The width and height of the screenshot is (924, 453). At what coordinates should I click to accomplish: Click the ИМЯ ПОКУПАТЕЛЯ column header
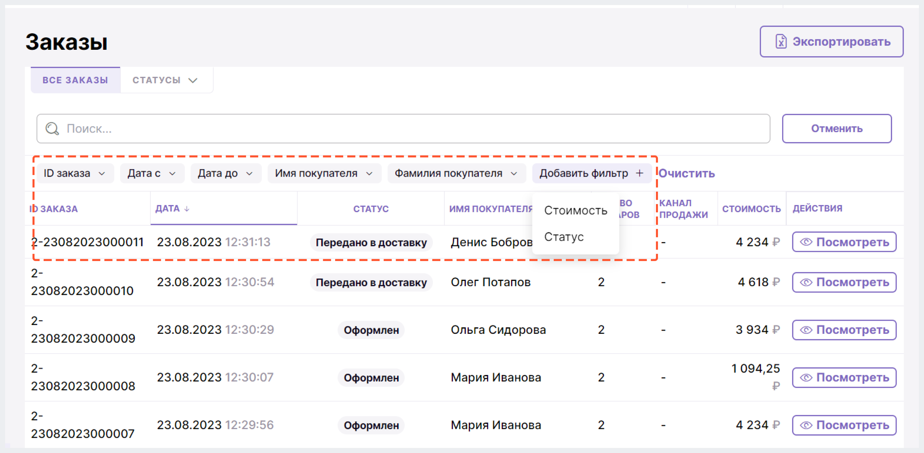tap(490, 209)
